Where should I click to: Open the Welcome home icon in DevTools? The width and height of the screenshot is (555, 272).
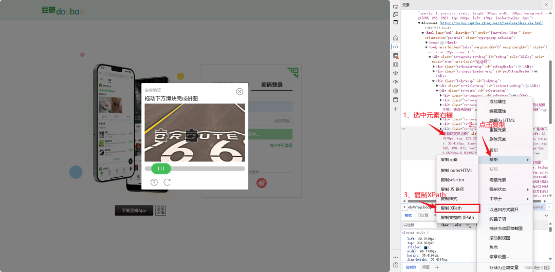[395, 38]
